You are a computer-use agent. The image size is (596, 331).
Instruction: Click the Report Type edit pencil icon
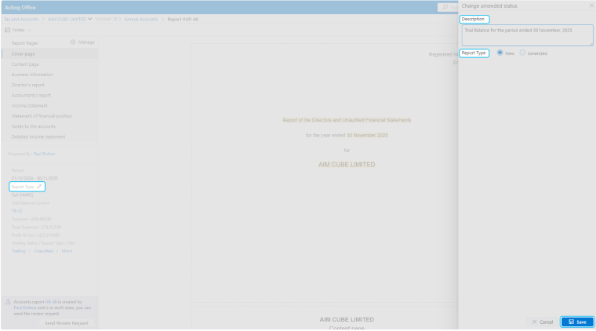39,187
